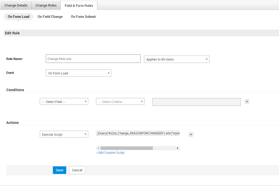Expand the On Form Load event dropdown

pos(78,73)
